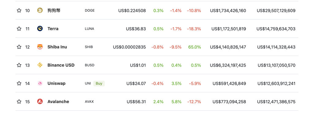Open the Binance USD coin link
Screen dimensions: 314x113
(x=61, y=65)
